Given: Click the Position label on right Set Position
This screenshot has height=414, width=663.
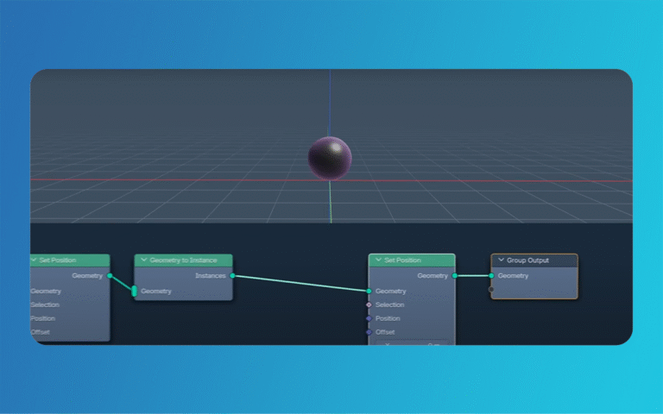Looking at the screenshot, I should [x=388, y=318].
